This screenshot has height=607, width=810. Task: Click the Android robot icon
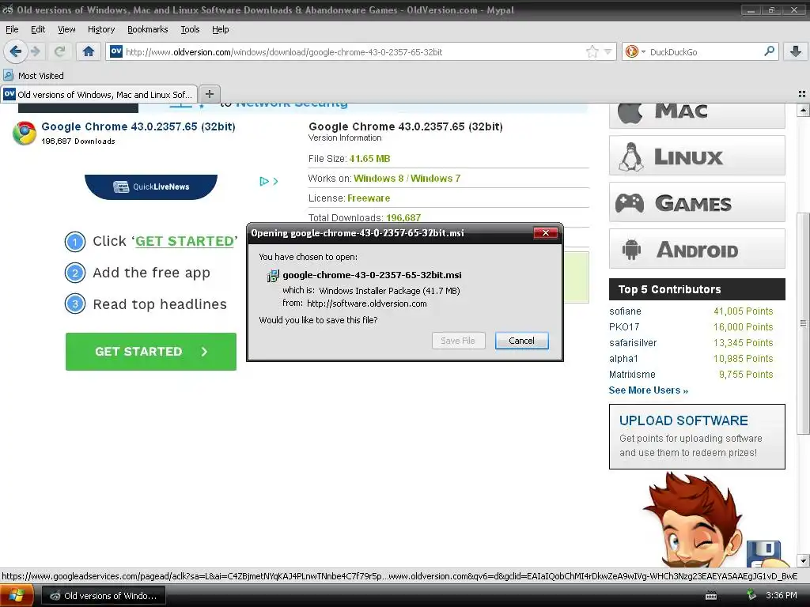[631, 249]
